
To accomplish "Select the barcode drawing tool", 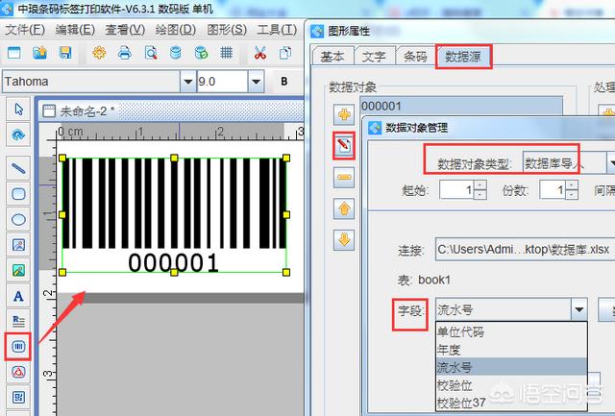I will pyautogui.click(x=18, y=347).
